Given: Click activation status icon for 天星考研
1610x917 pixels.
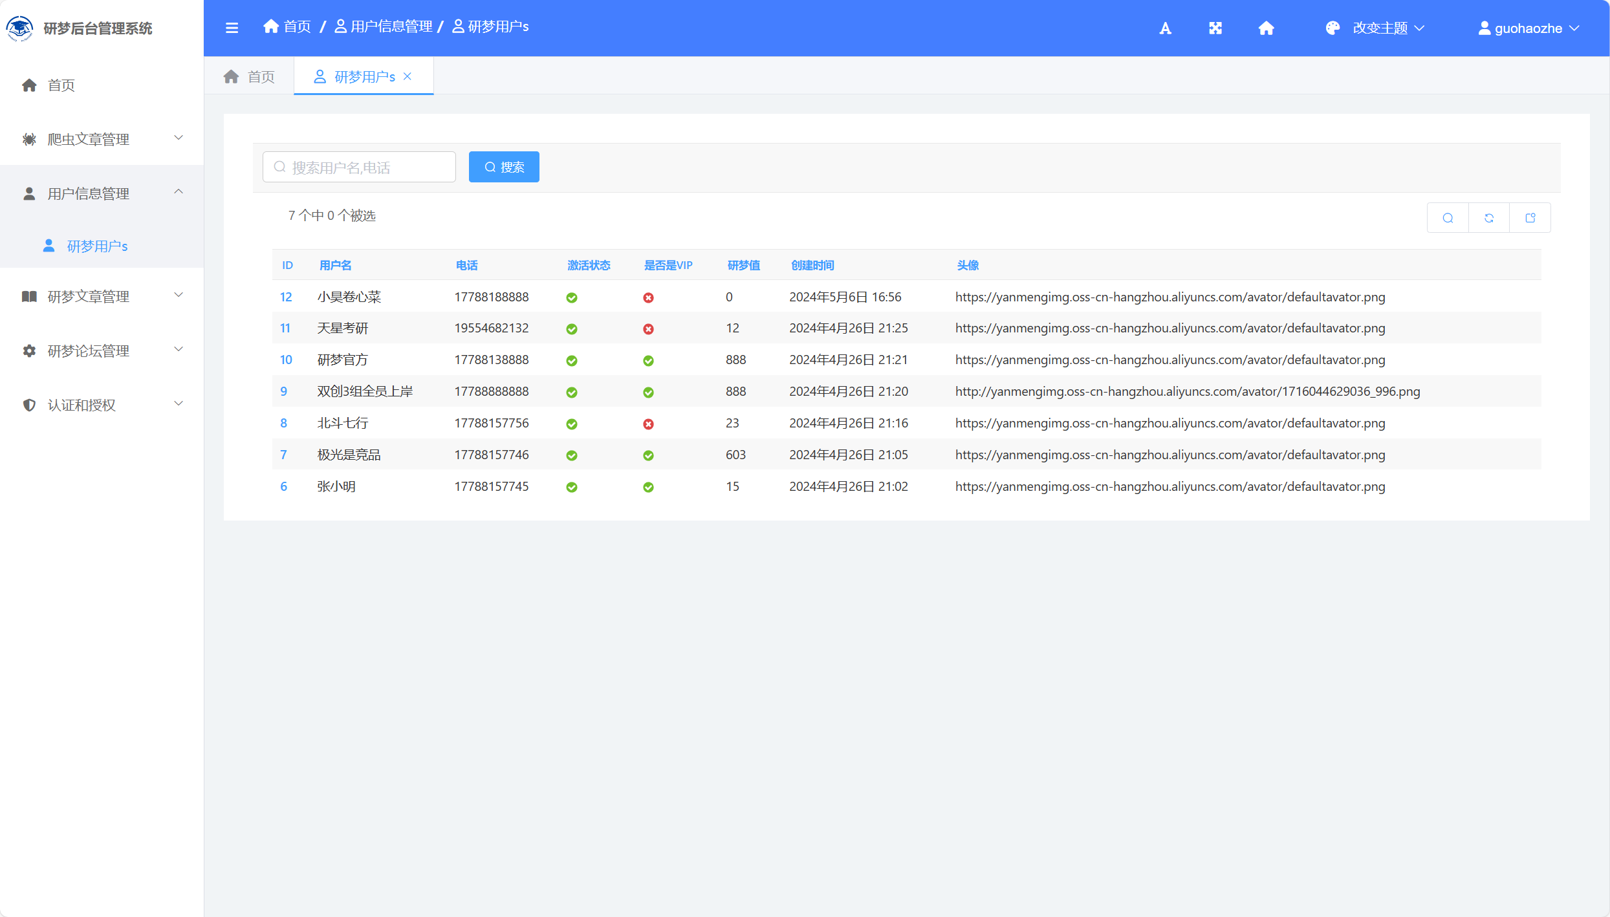Looking at the screenshot, I should pos(572,329).
